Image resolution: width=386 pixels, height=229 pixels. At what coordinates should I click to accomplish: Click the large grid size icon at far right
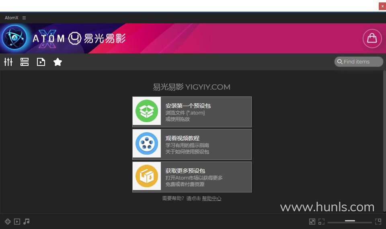click(x=378, y=222)
